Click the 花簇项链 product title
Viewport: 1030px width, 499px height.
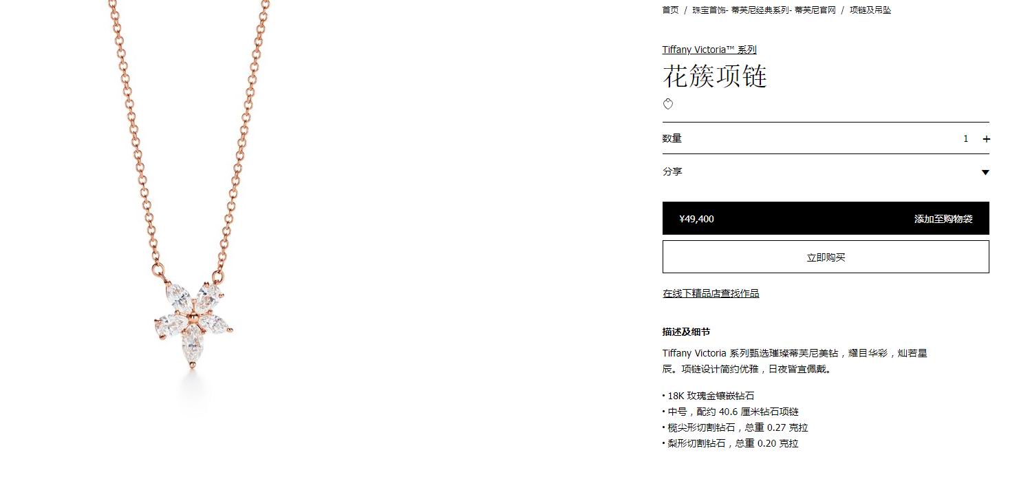[715, 76]
